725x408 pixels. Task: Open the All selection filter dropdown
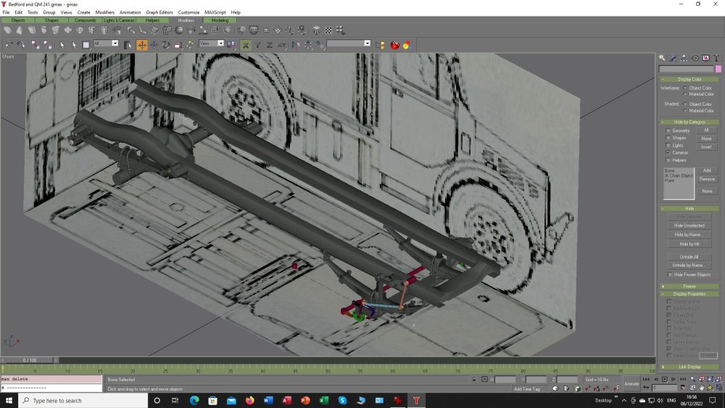pos(105,43)
